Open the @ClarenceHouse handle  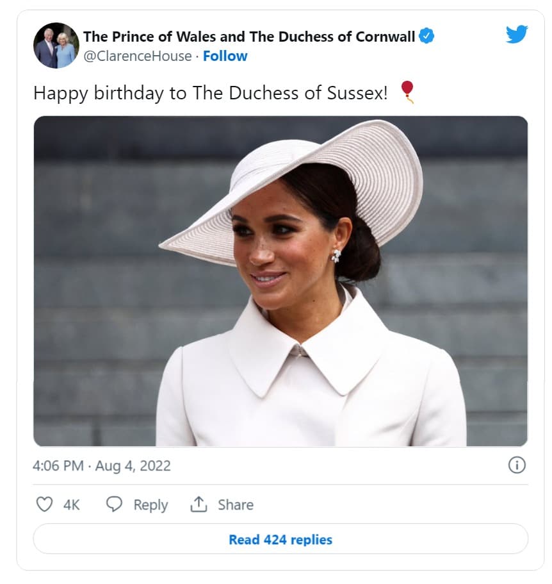pos(138,56)
